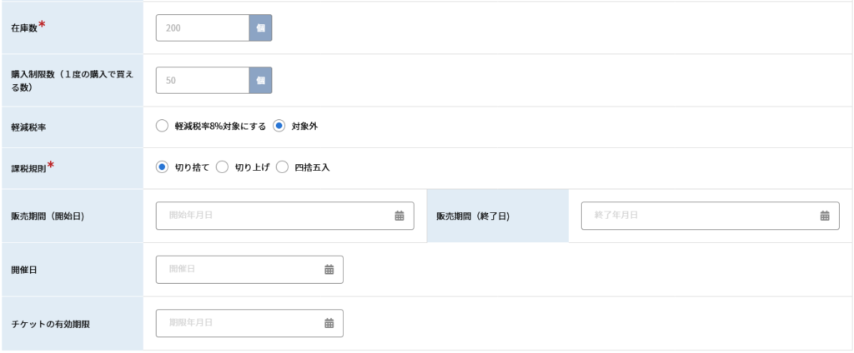Image resolution: width=854 pixels, height=353 pixels.
Task: Select 対象外 radio button
Action: [279, 127]
